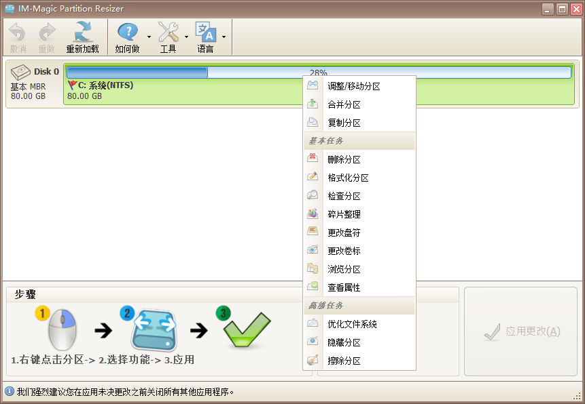Viewport: 585px width, 404px height.
Task: Click the application icon in title bar
Action: (x=10, y=9)
